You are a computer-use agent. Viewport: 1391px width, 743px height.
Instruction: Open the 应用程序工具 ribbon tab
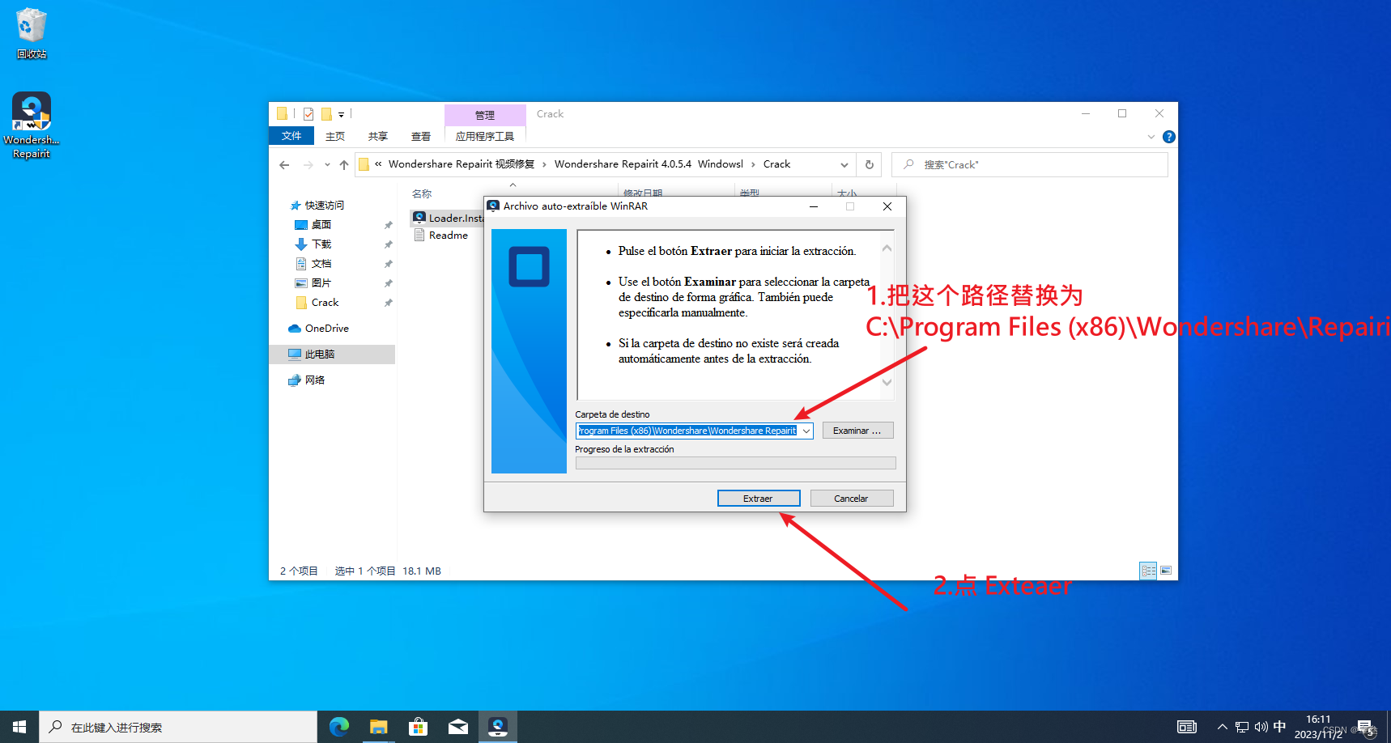485,136
